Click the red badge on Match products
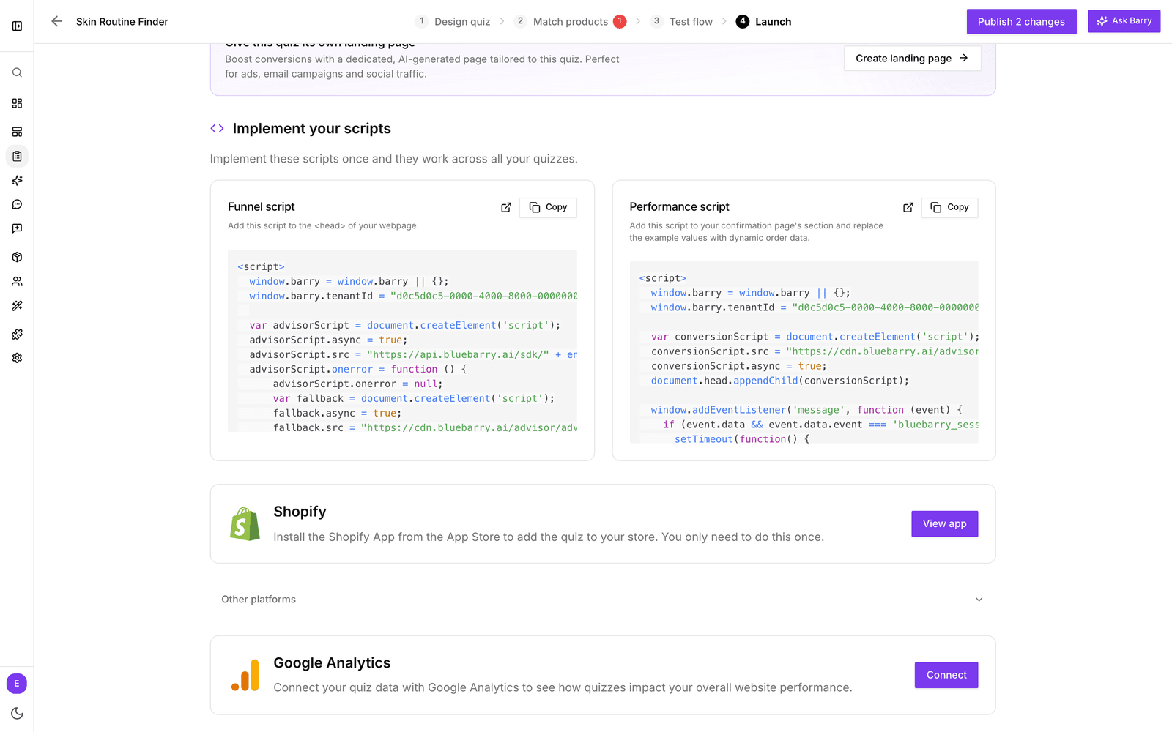The width and height of the screenshot is (1172, 732). click(620, 21)
